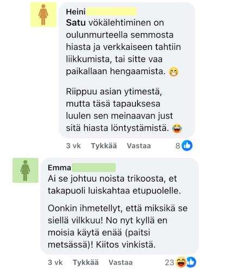Like Emma's comment with Tykkää
Viewport: 244px width, 278px height.
pos(86,262)
